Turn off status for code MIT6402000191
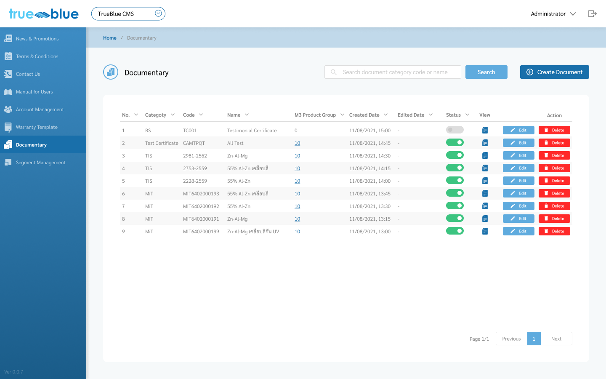Screen dimensions: 606x379 point(454,219)
